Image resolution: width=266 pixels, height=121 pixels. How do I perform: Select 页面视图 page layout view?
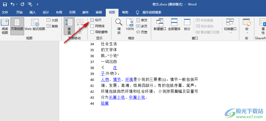click(x=17, y=26)
